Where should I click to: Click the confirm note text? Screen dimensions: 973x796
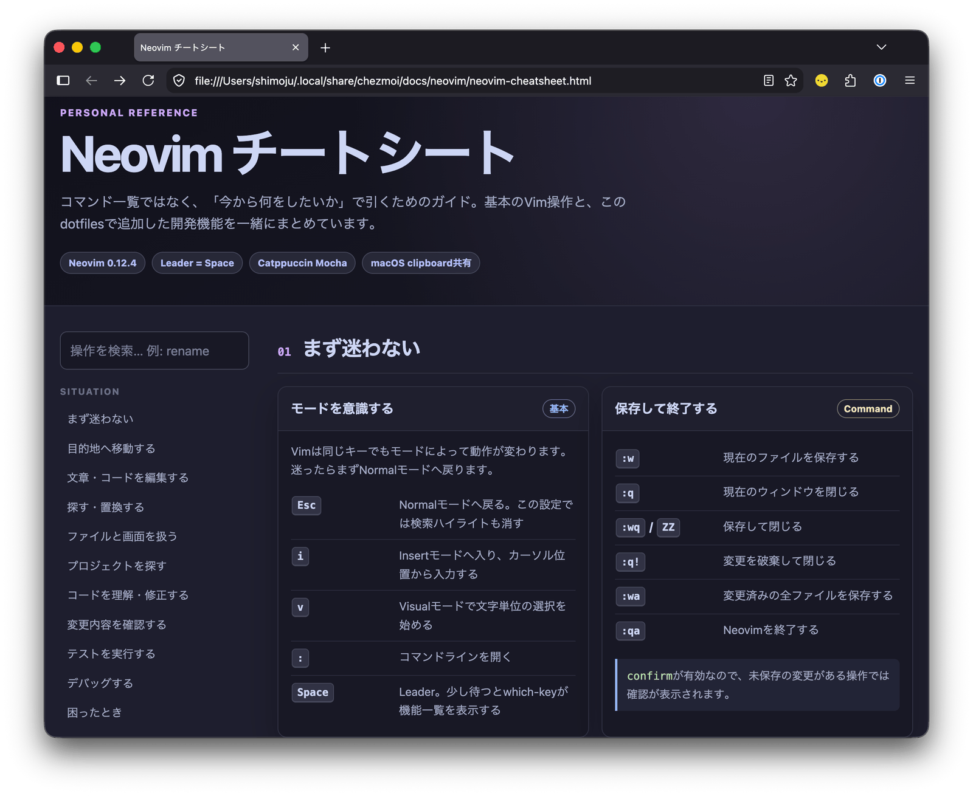coord(758,685)
